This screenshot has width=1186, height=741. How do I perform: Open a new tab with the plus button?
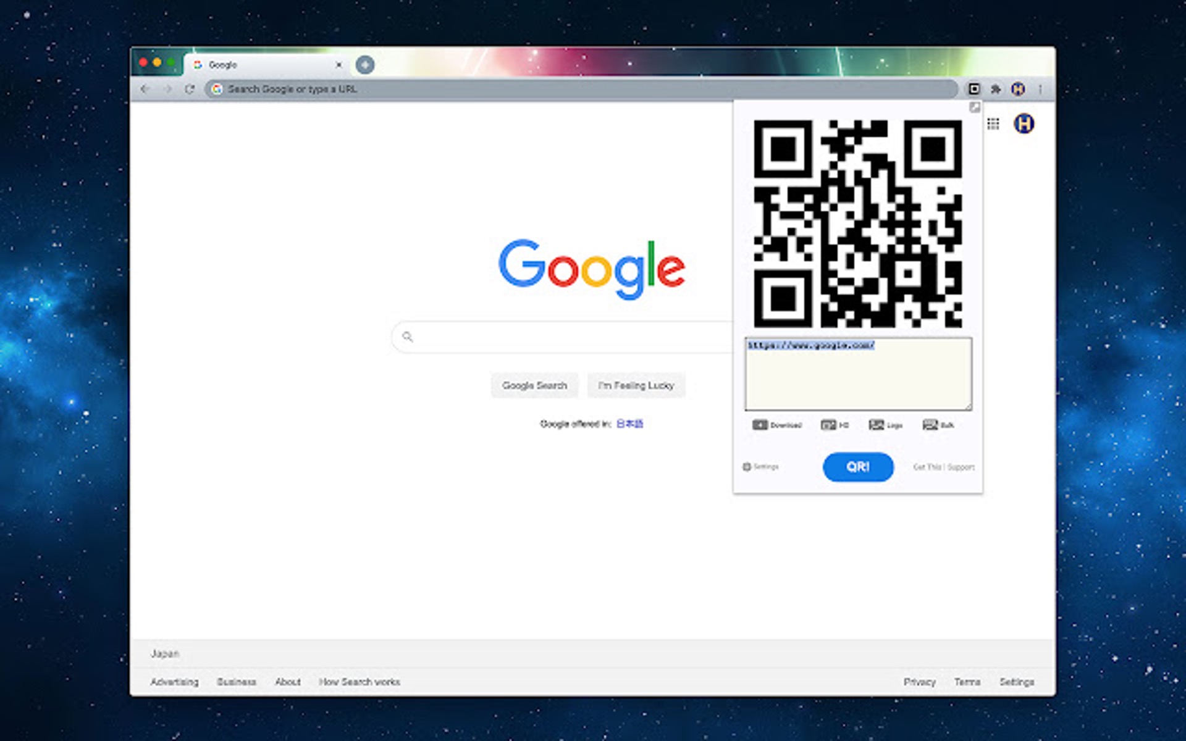coord(364,65)
